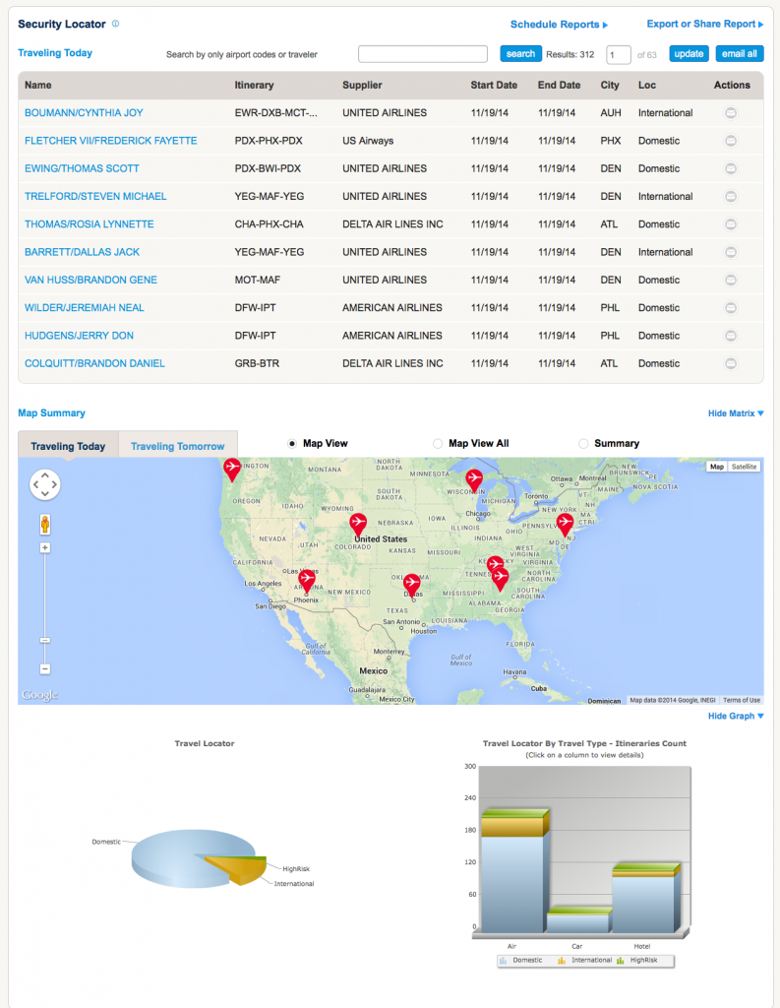Sort table by Name column header

tap(38, 85)
